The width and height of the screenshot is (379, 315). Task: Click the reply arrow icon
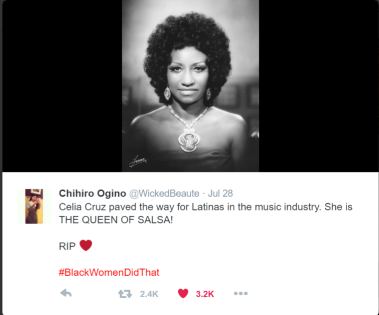coord(66,293)
